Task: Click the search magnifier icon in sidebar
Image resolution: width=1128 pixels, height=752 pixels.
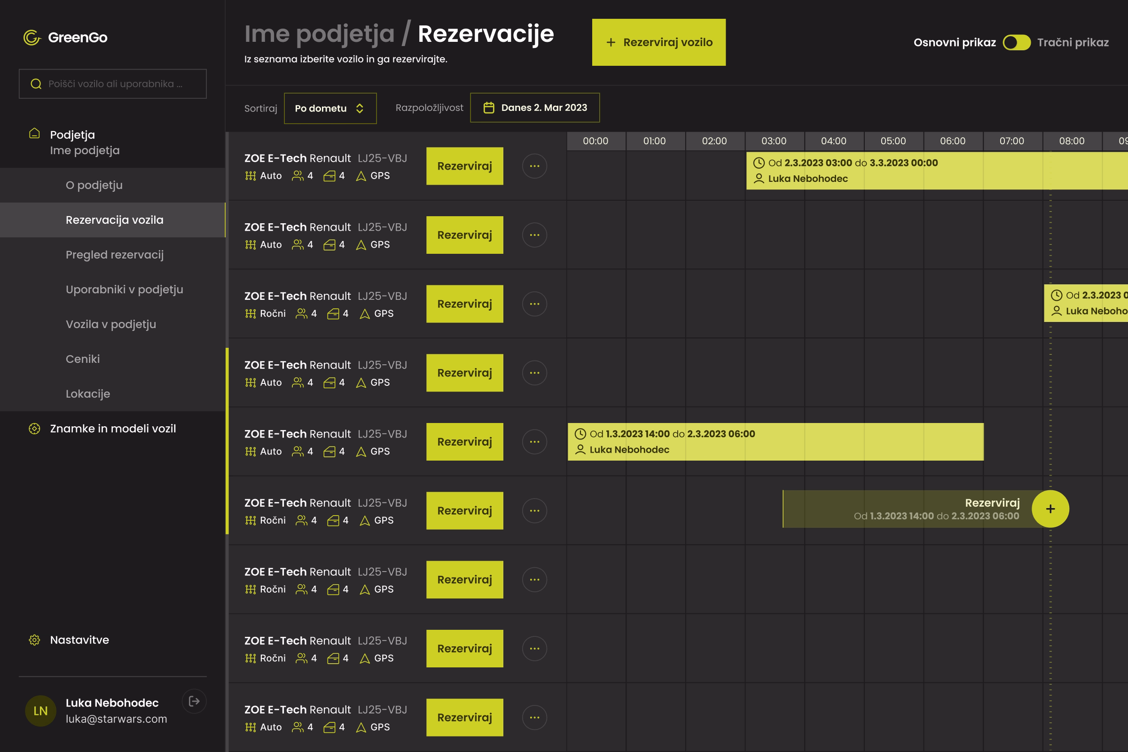Action: click(x=36, y=84)
